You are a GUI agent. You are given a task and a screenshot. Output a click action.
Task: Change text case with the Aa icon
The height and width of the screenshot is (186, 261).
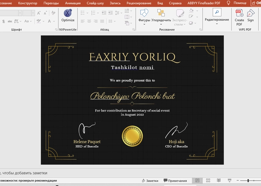[x=26, y=21]
